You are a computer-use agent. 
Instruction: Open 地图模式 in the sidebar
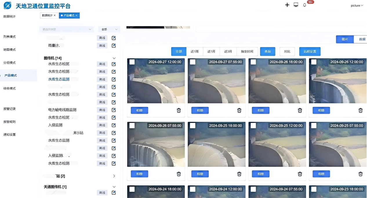[10, 50]
